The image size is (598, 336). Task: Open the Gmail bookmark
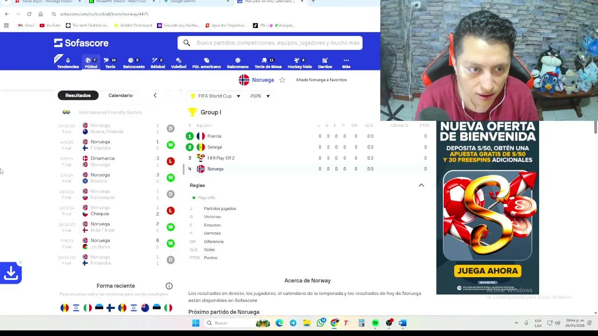coord(26,25)
